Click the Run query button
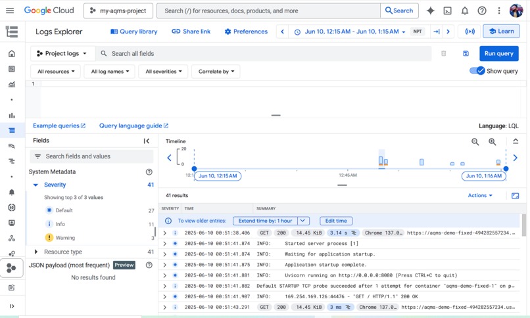Viewport: 530px width, 318px height. point(499,53)
